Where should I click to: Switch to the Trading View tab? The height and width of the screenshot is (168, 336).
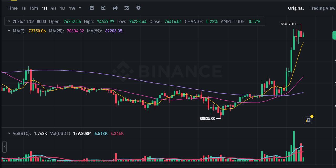click(x=322, y=8)
